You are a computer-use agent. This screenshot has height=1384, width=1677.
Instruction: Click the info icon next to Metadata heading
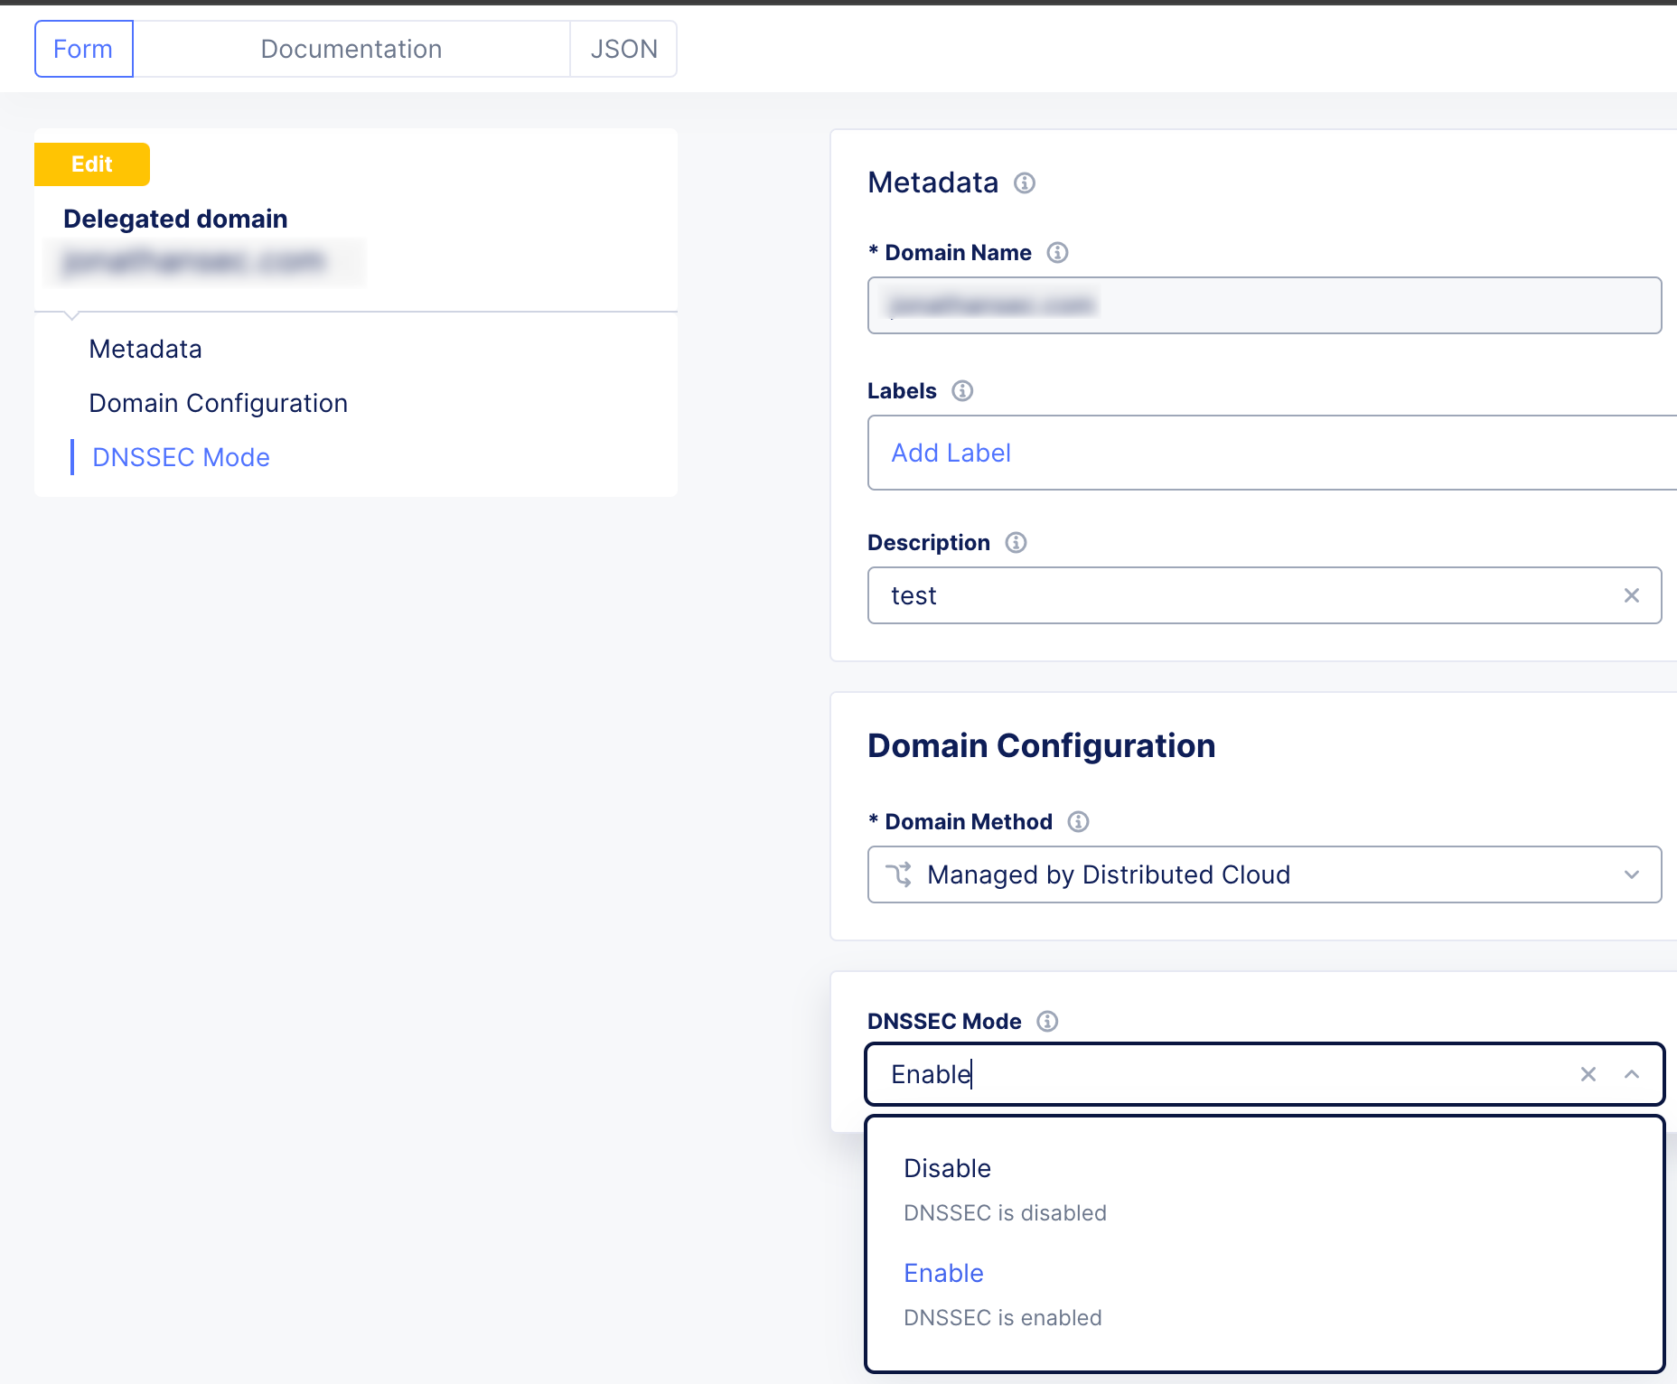click(1025, 183)
